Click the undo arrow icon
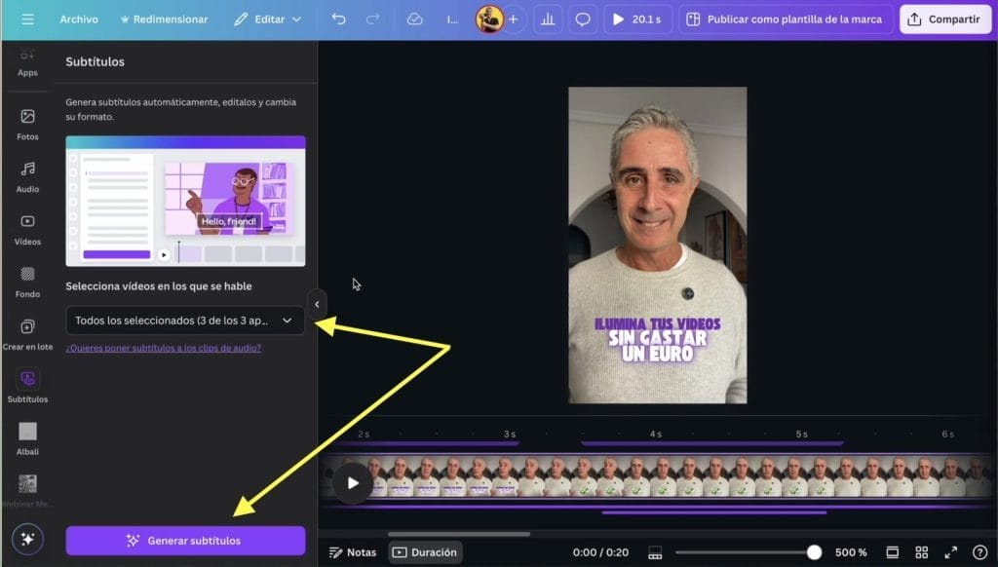998x567 pixels. click(x=338, y=19)
